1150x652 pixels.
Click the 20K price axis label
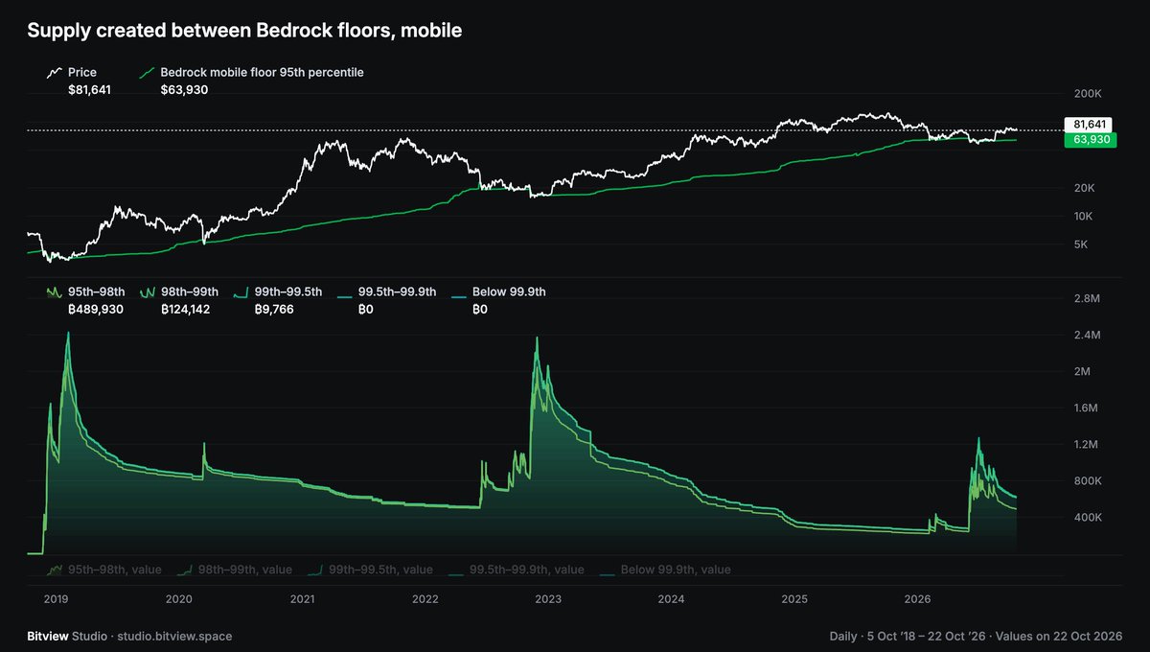[x=1085, y=188]
